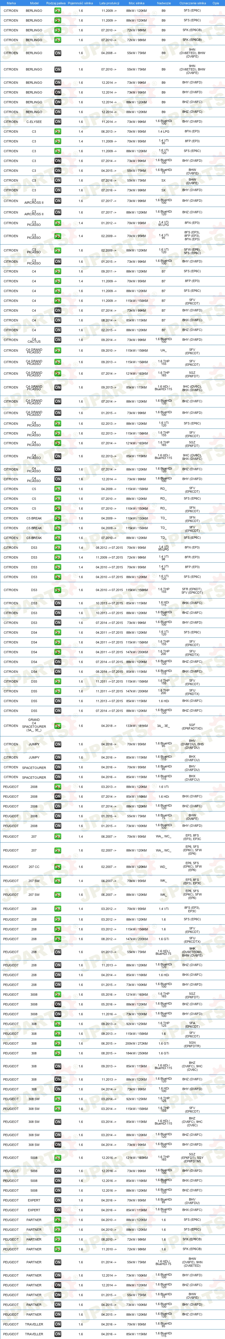The image size is (225, 1339).
Task: Click the 133kW / 181KM power cell
Action: click(x=137, y=726)
